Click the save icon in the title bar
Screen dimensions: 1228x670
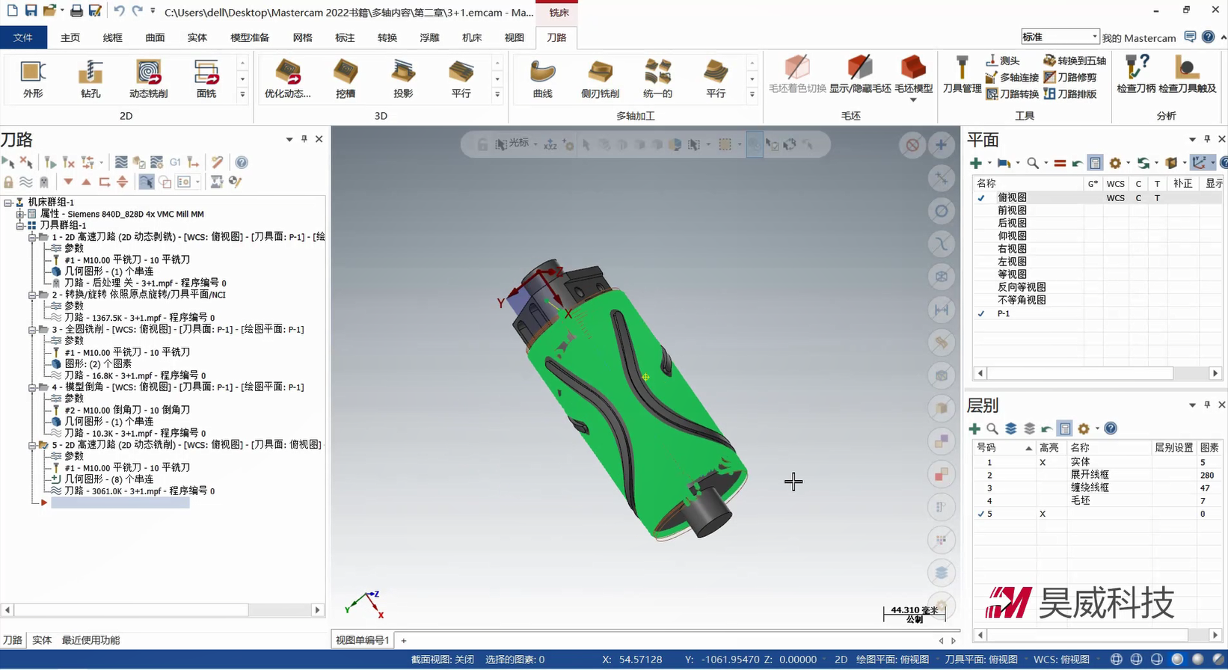click(31, 10)
